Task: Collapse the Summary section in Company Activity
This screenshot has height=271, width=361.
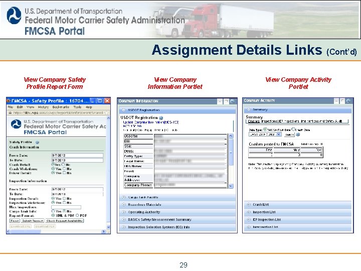Action: pyautogui.click(x=249, y=110)
